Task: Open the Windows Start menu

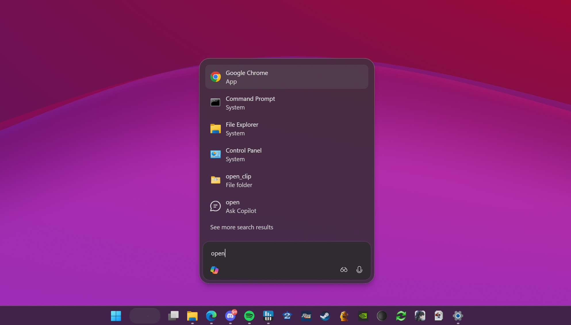Action: click(x=116, y=316)
